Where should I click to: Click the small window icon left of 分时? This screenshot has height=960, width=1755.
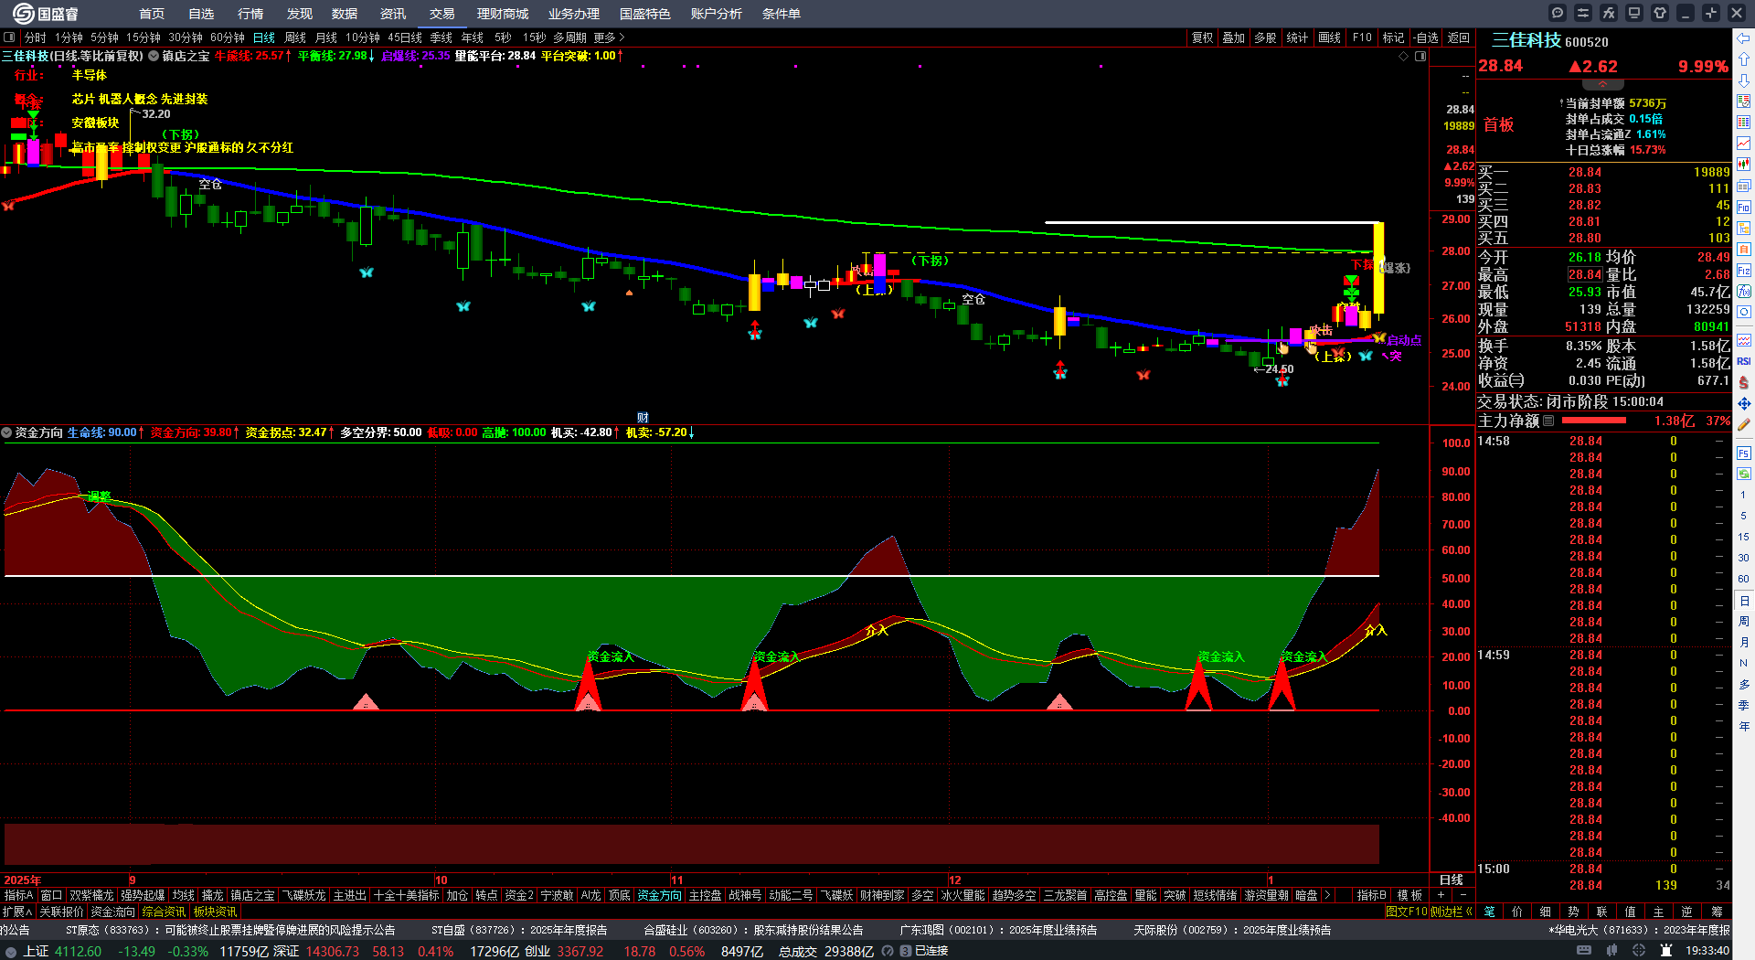10,37
